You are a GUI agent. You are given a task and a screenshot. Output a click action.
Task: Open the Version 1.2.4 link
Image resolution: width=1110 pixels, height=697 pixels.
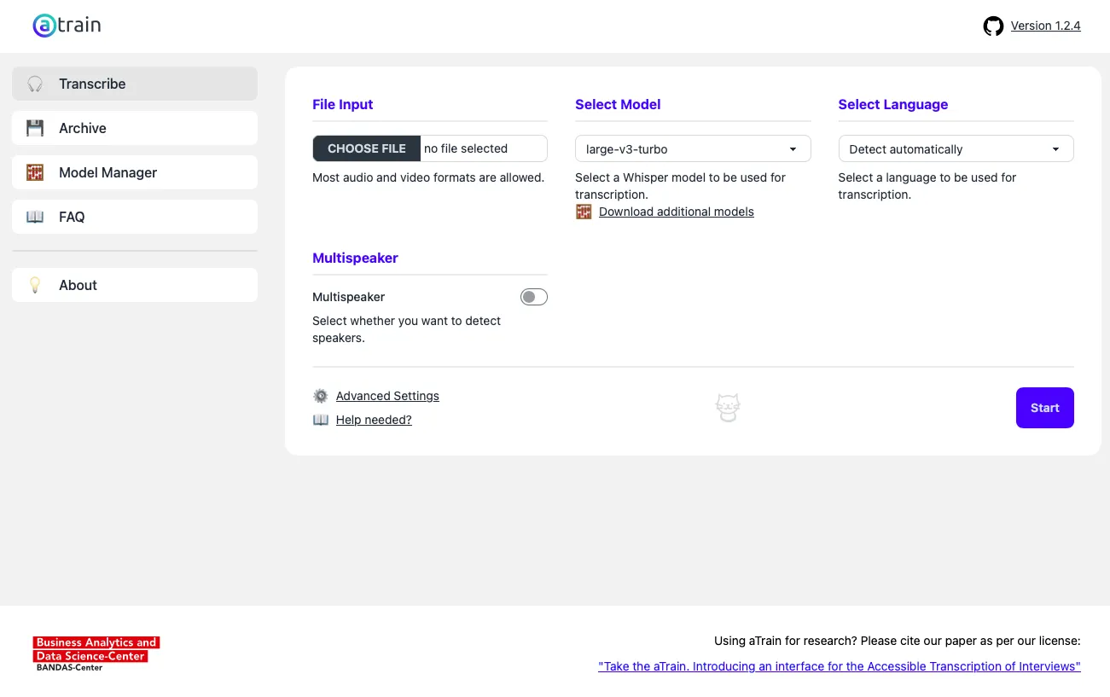point(1045,26)
